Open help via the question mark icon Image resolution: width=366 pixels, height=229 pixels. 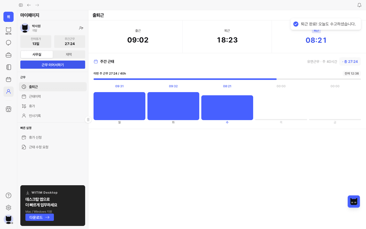(x=8, y=195)
